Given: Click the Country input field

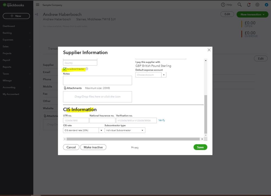Looking at the screenshot, I should coord(80,63).
